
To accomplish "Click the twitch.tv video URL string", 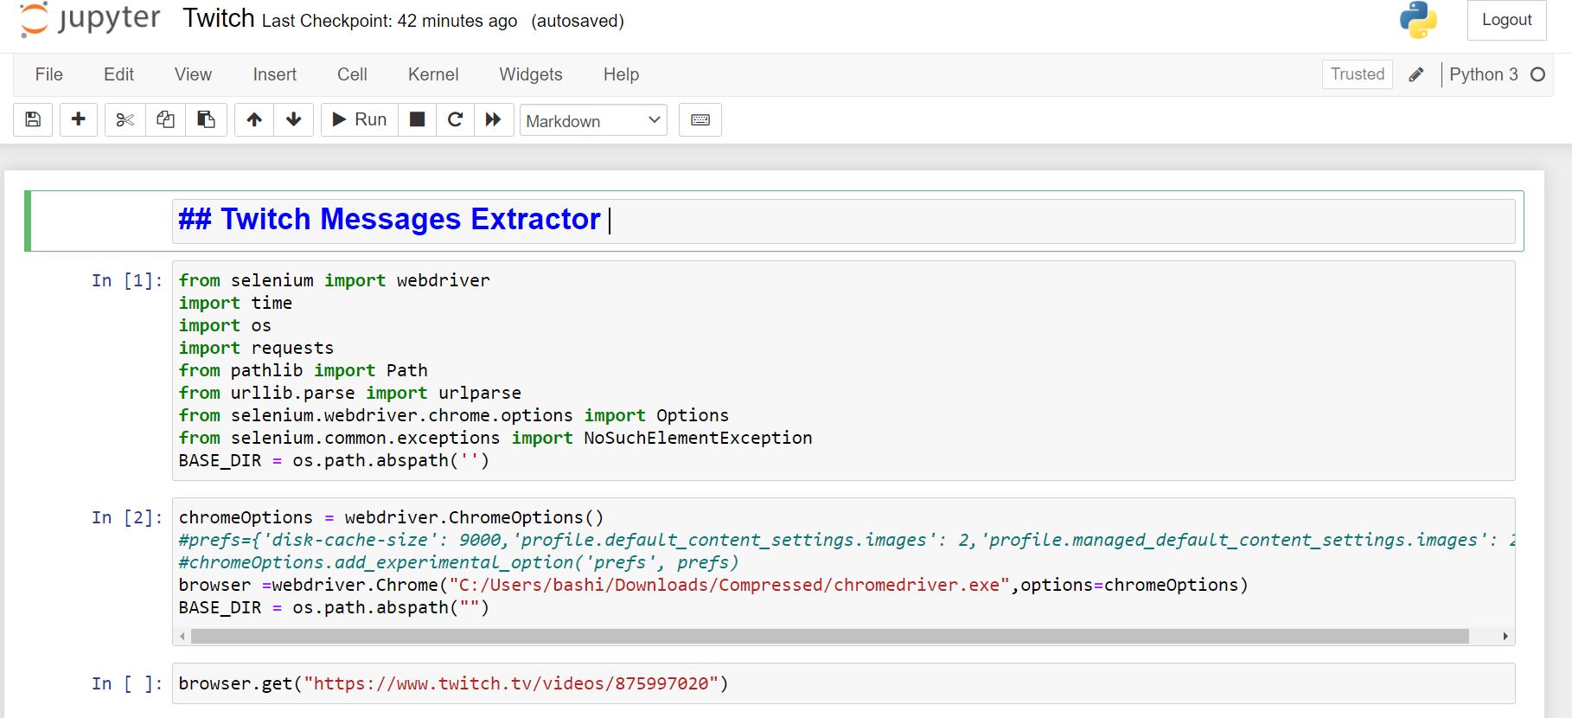I will [511, 683].
